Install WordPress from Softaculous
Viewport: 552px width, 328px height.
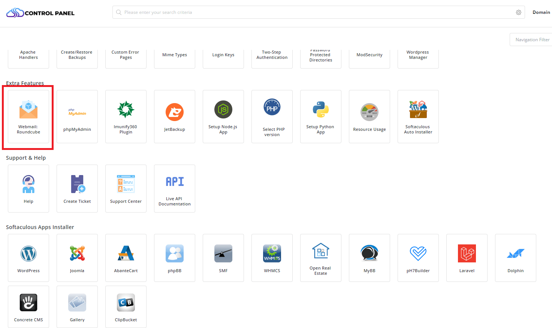[x=28, y=258]
